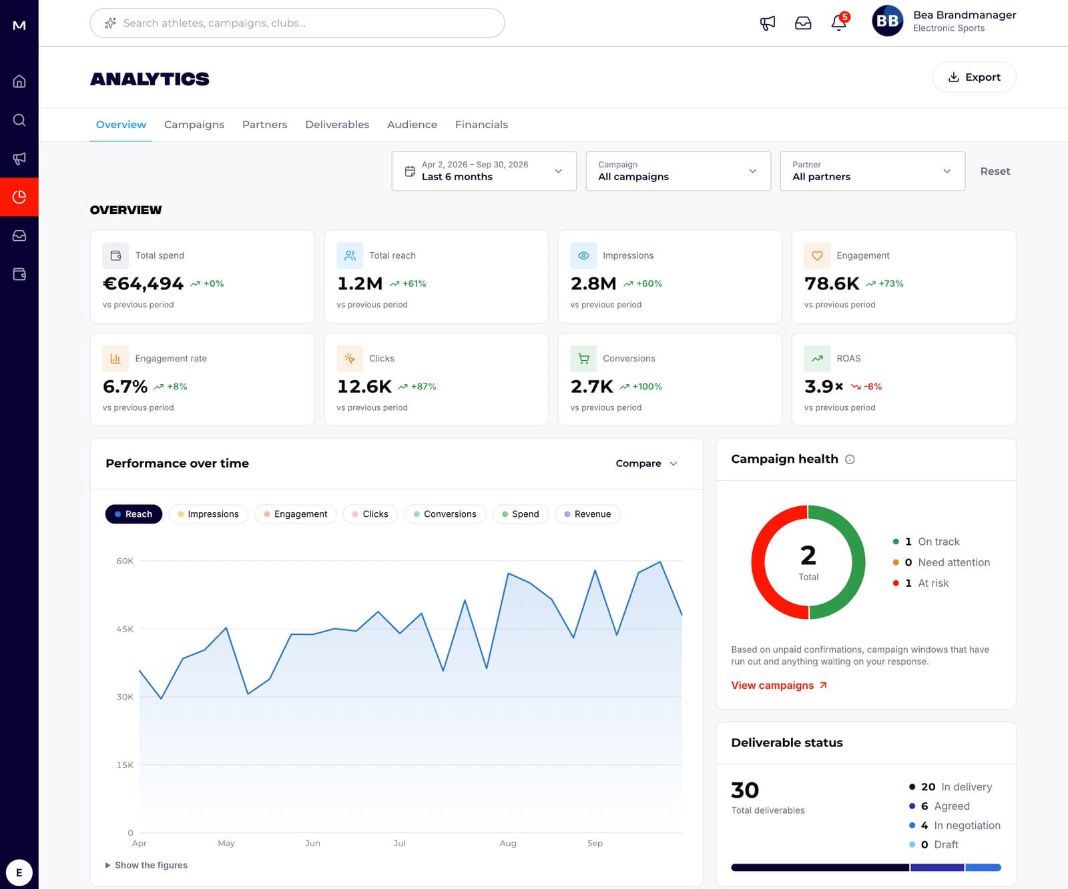Click the Agreed legend entry
1068x889 pixels.
(x=939, y=806)
